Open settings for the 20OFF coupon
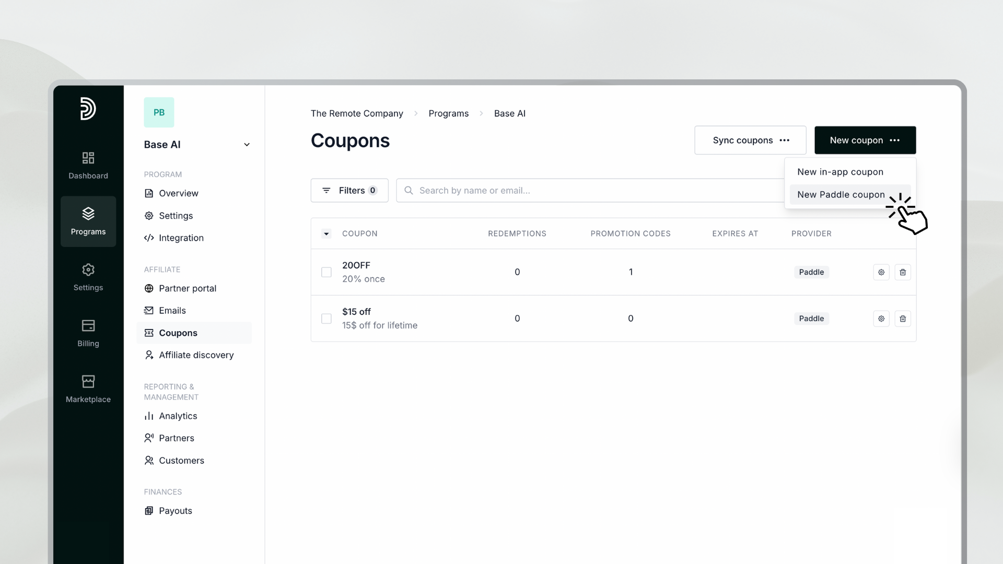This screenshot has width=1003, height=564. pyautogui.click(x=881, y=272)
